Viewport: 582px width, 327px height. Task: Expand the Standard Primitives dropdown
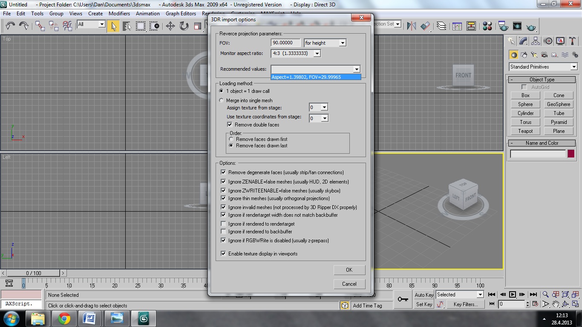[x=573, y=67]
